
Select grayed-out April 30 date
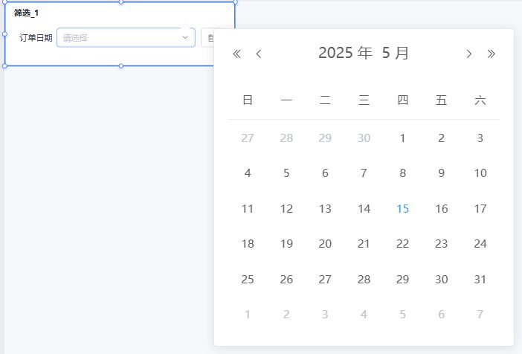(364, 138)
